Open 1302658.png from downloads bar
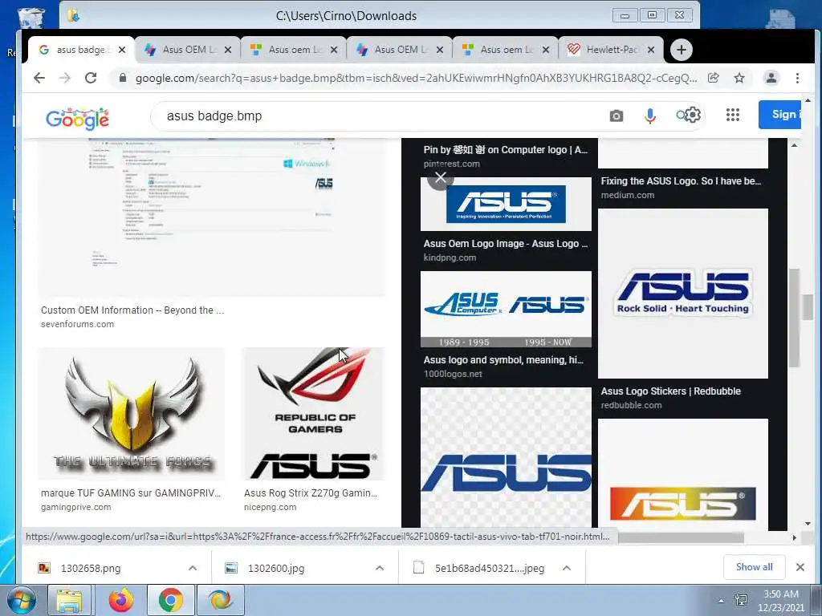This screenshot has height=616, width=822. 90,568
